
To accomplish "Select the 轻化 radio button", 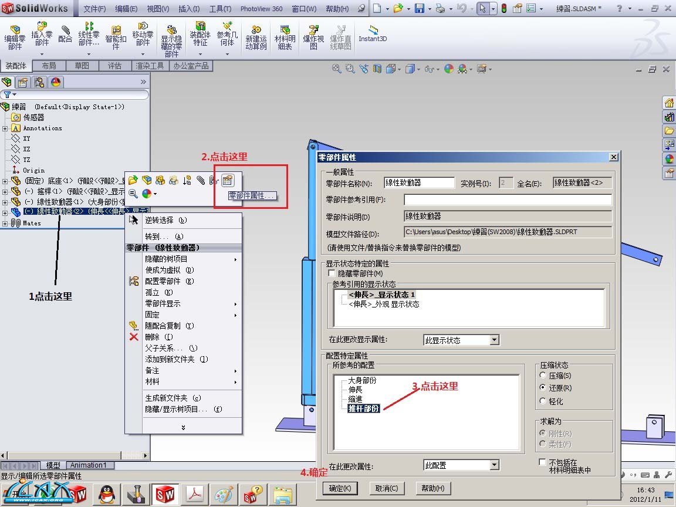I will click(x=543, y=401).
